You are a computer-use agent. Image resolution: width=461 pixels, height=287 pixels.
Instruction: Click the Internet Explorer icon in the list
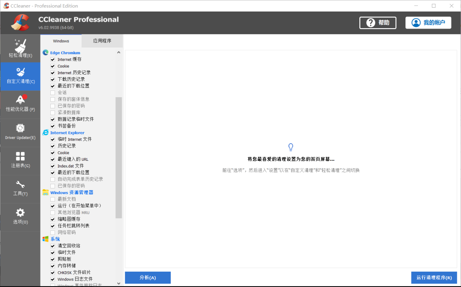[x=46, y=133]
